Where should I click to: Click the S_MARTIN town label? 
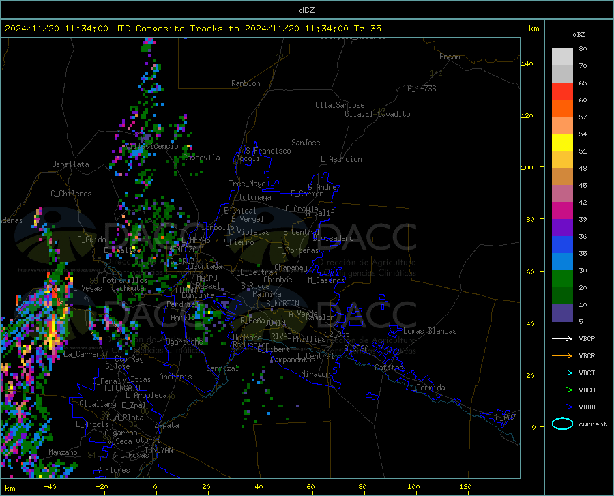(282, 304)
